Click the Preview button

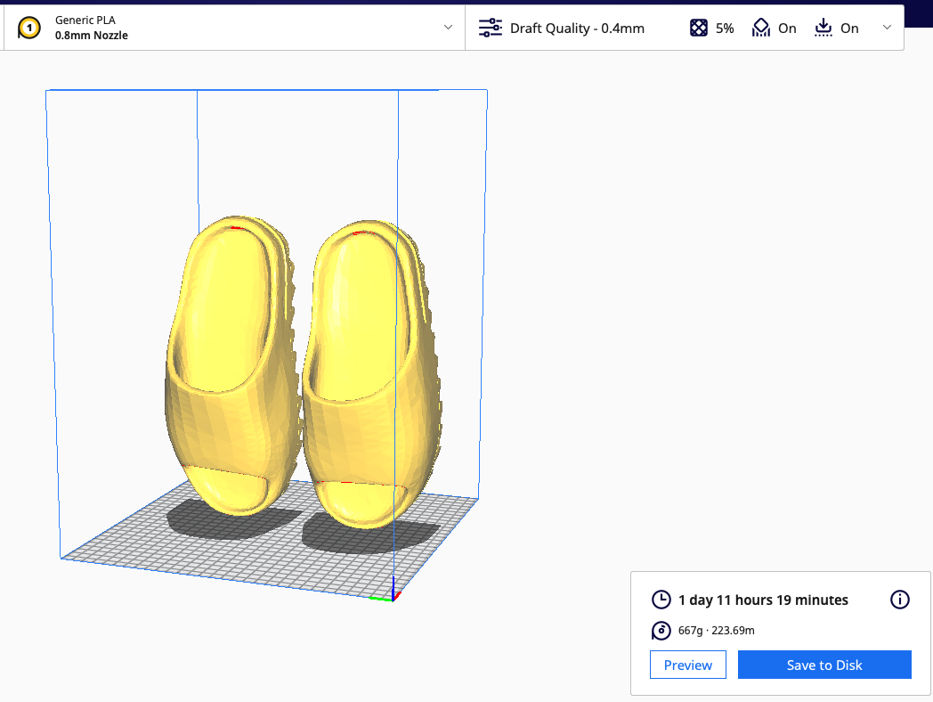pyautogui.click(x=687, y=665)
